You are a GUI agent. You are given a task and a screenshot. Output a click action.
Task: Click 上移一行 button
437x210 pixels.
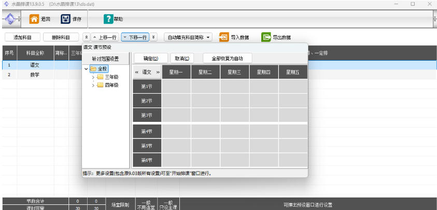point(105,37)
